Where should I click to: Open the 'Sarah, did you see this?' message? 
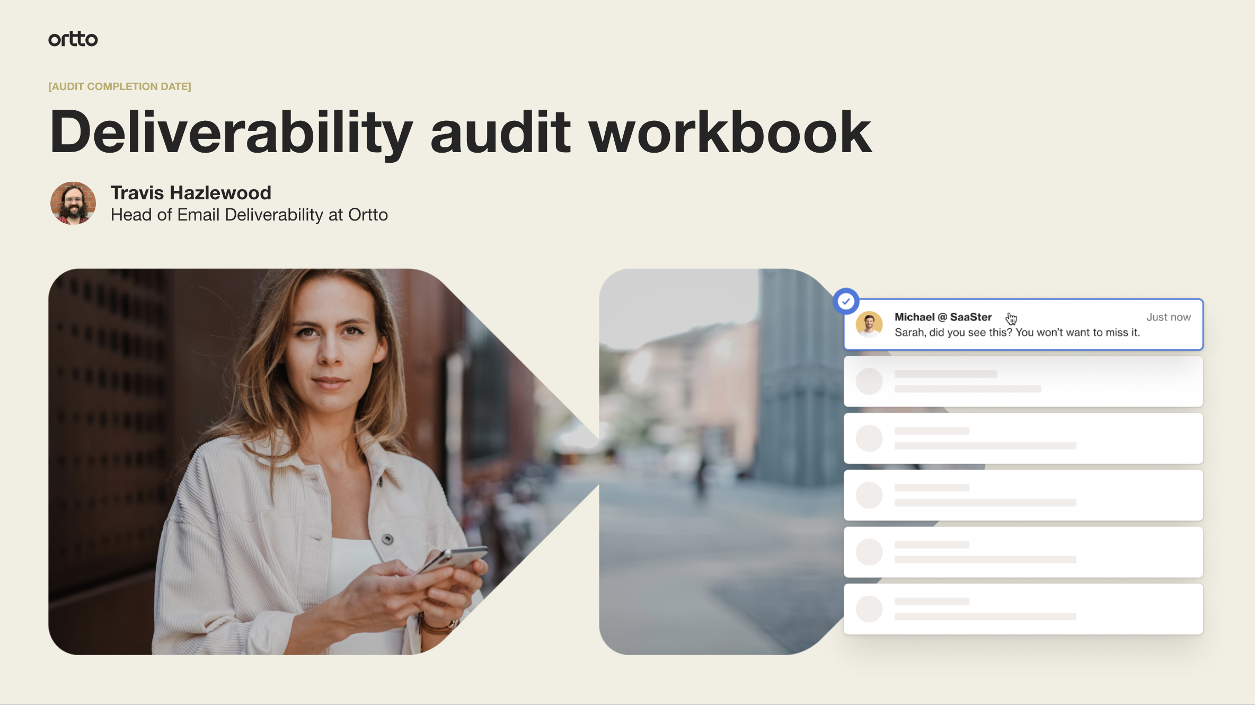[1017, 332]
